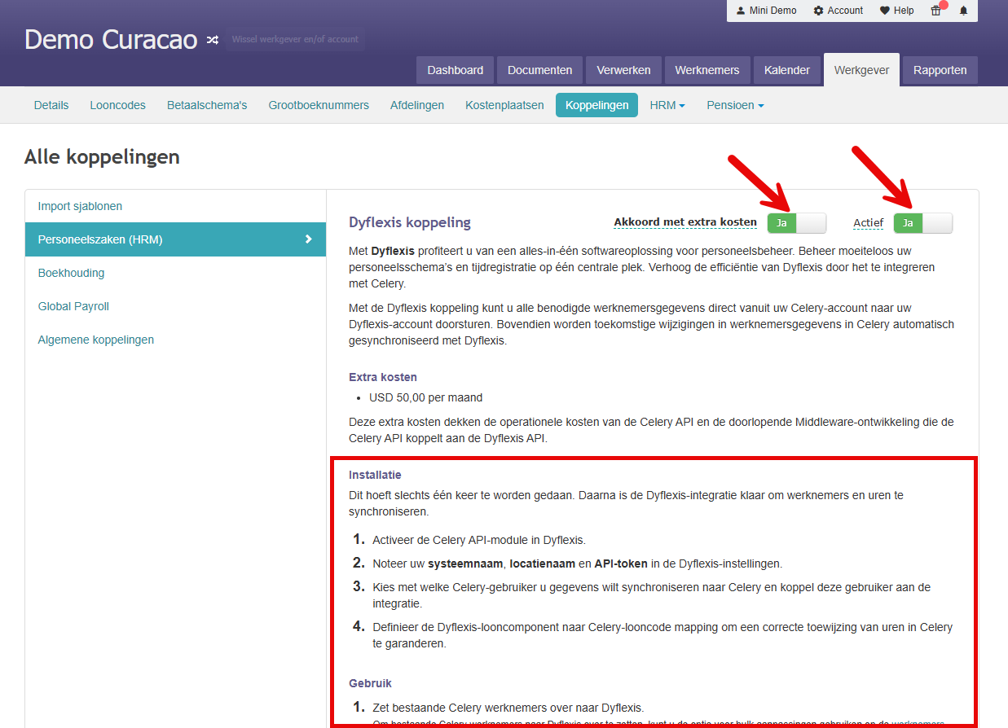The image size is (1008, 728).
Task: Open the gift icon with red badge
Action: click(x=936, y=11)
